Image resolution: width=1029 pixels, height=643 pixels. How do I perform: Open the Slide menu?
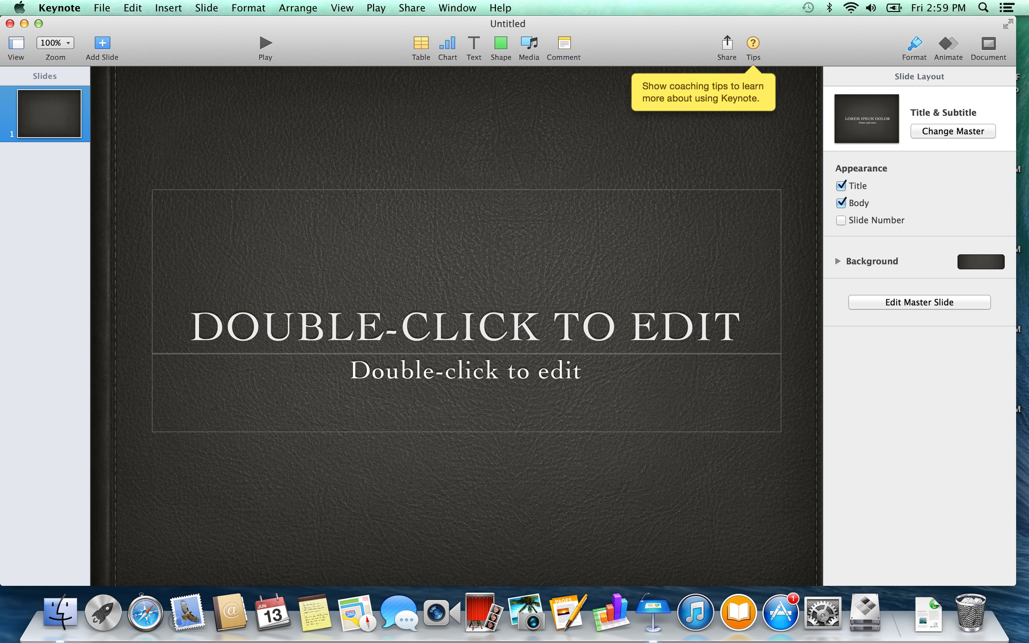coord(206,8)
